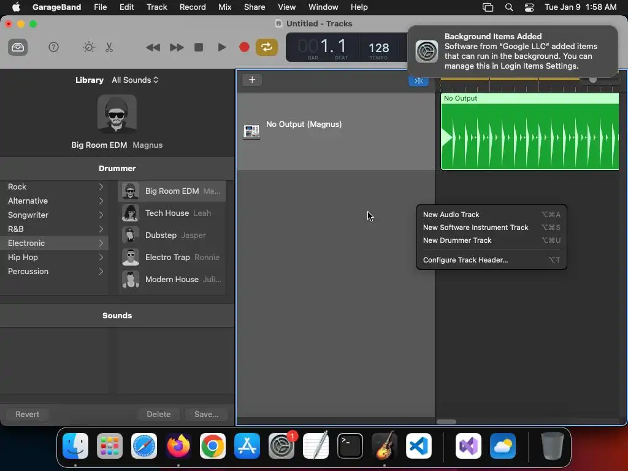Choose Configure Track Header... menu entry
628x471 pixels.
click(x=491, y=260)
